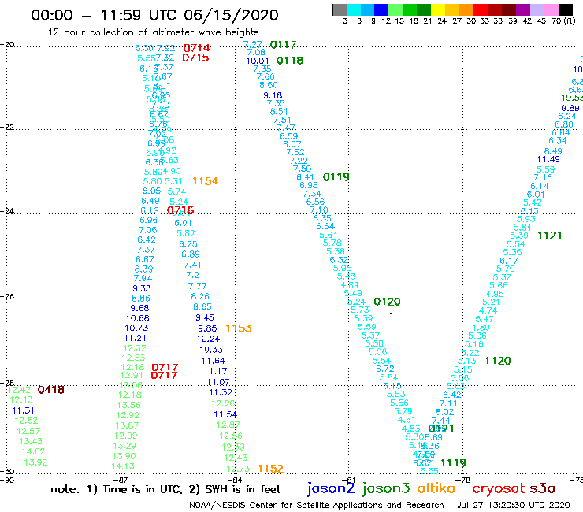The width and height of the screenshot is (583, 512).
Task: Select the green time stamp '1120'
Action: coord(498,361)
